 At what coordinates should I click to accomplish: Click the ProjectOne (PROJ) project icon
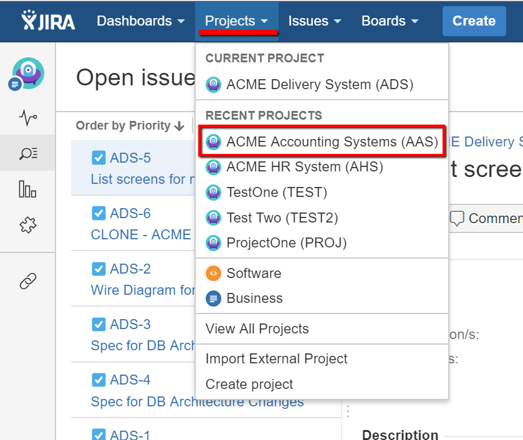pos(213,243)
